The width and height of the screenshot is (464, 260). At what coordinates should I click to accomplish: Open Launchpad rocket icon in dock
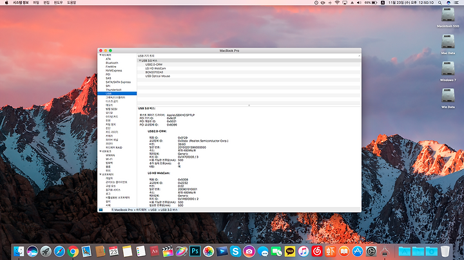click(x=46, y=252)
